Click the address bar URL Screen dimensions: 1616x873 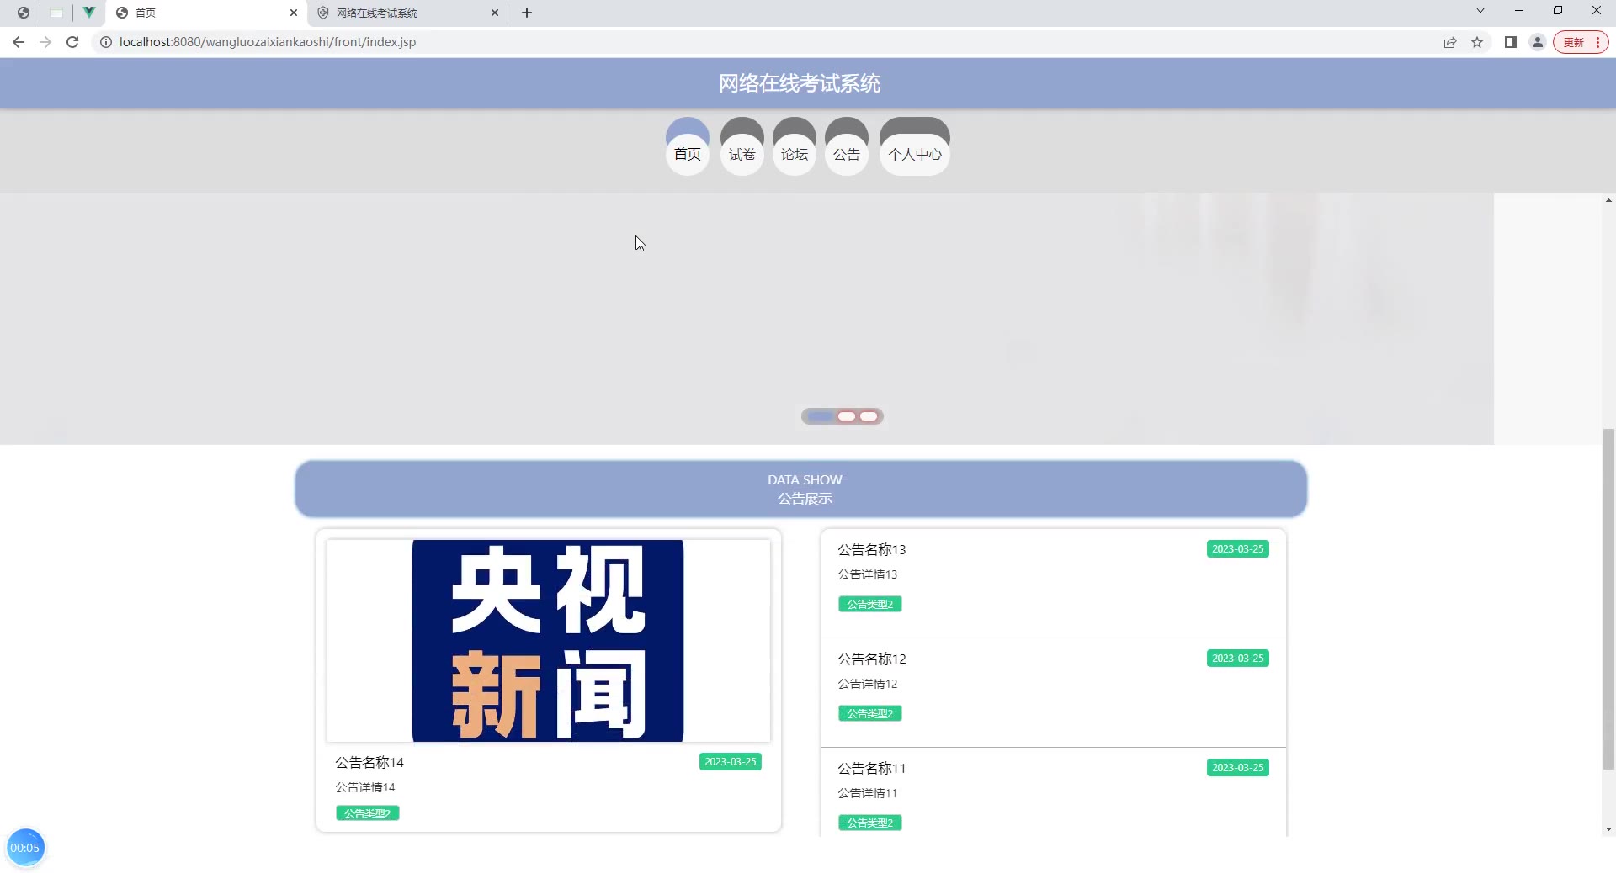[268, 42]
